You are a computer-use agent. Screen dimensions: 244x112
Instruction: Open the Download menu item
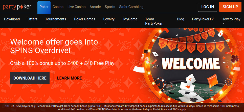(12, 19)
